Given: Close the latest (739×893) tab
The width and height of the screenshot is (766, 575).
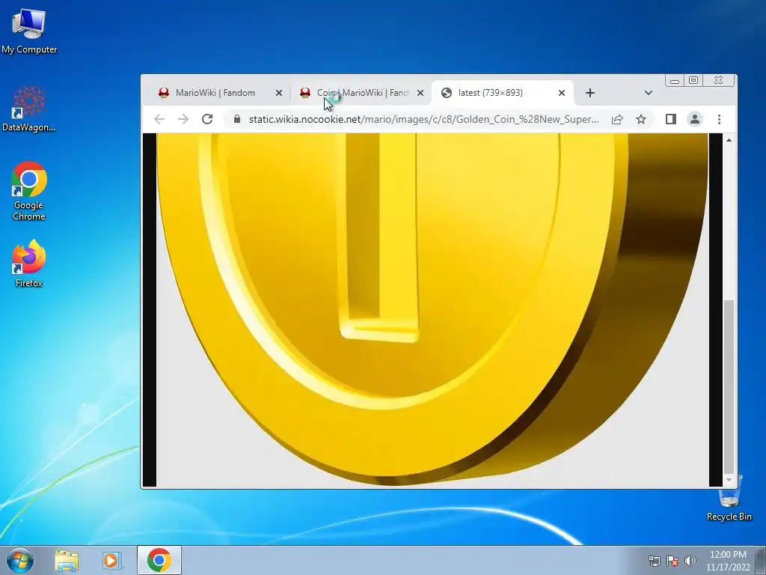Looking at the screenshot, I should tap(562, 93).
